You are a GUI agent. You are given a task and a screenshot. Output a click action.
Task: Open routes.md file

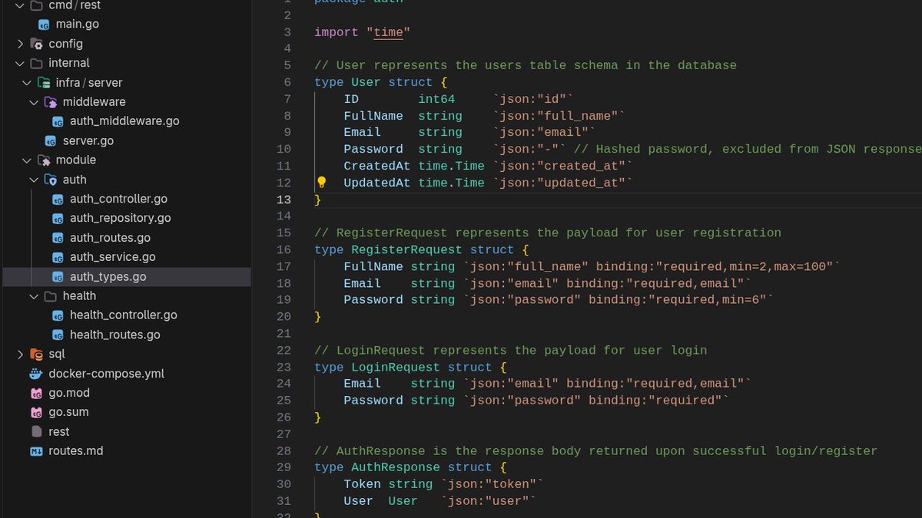click(x=76, y=451)
